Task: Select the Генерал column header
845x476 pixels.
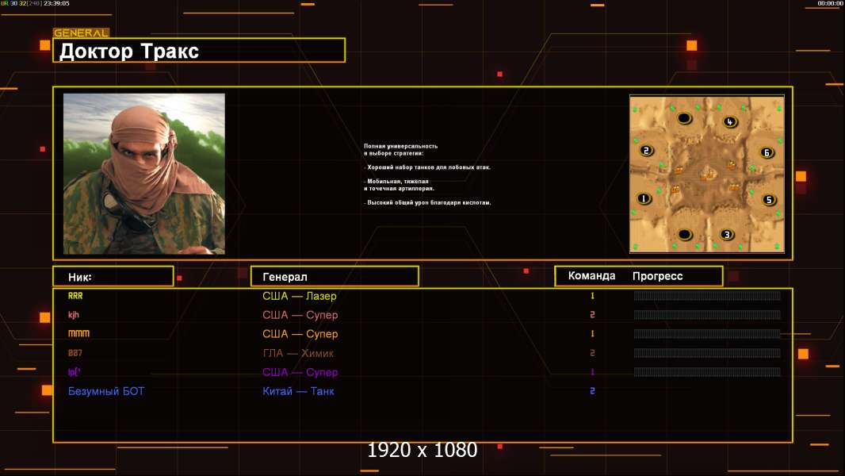Action: (335, 276)
